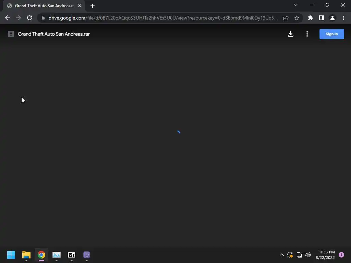
Task: Open the Chrome three-dot customize menu
Action: click(343, 18)
